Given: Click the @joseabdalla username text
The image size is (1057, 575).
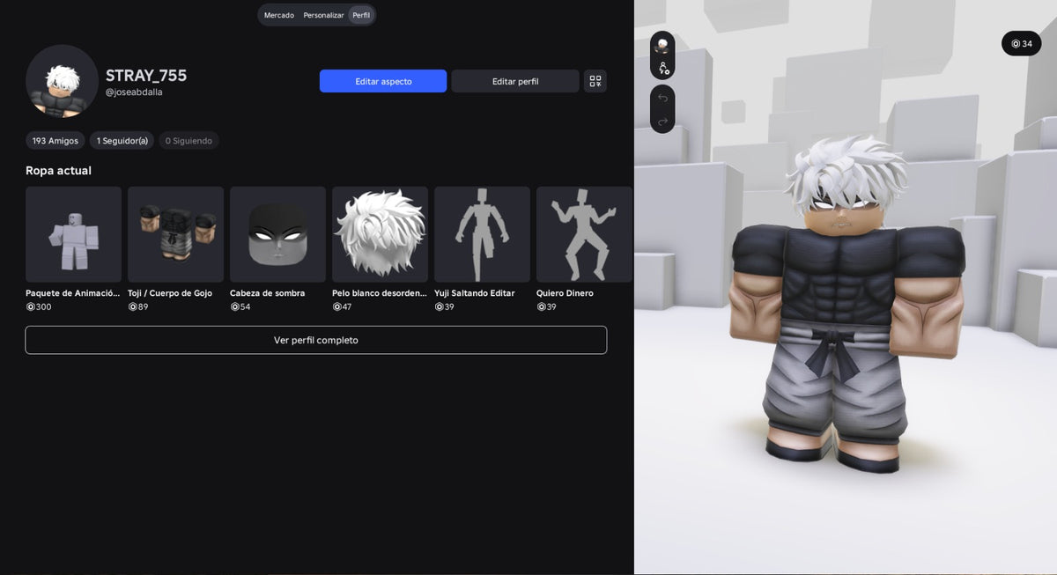Looking at the screenshot, I should tap(134, 92).
